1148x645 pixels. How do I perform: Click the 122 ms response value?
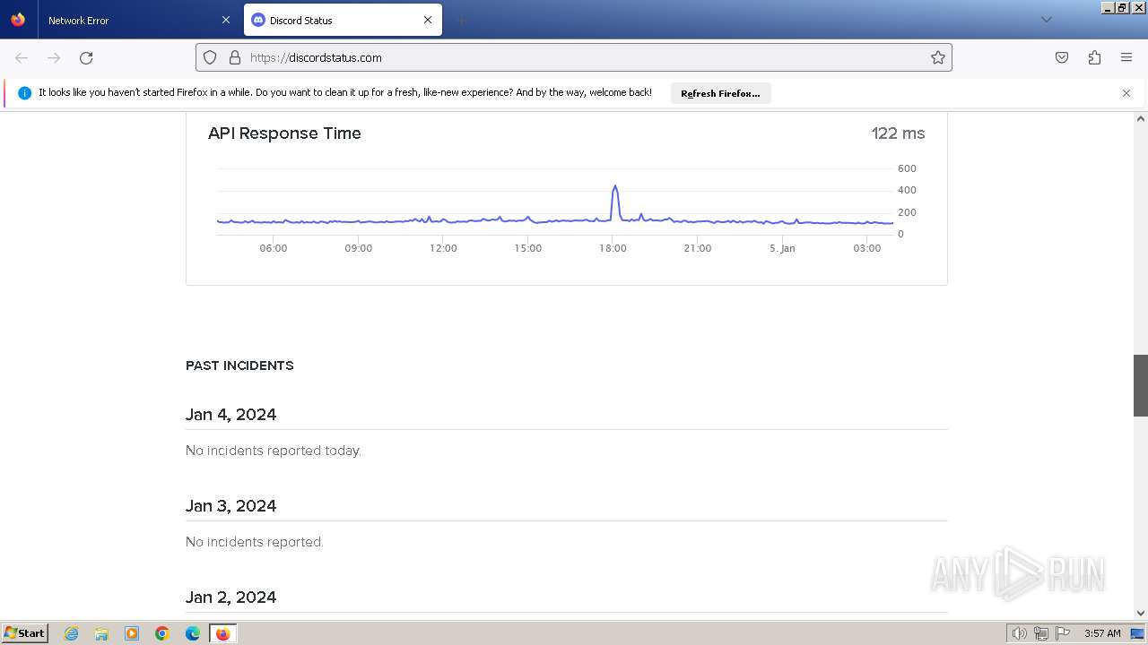tap(898, 133)
